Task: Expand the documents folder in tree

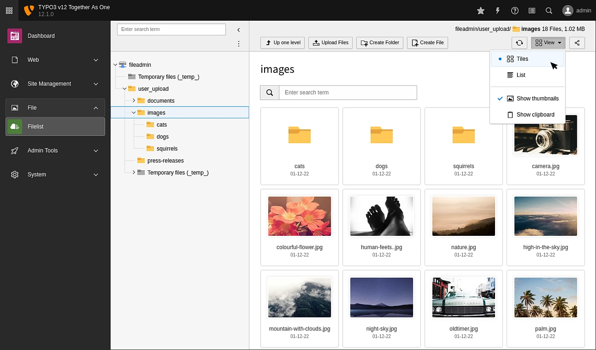Action: coord(134,101)
